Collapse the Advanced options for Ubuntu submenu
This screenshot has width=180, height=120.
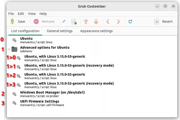tap(9, 49)
